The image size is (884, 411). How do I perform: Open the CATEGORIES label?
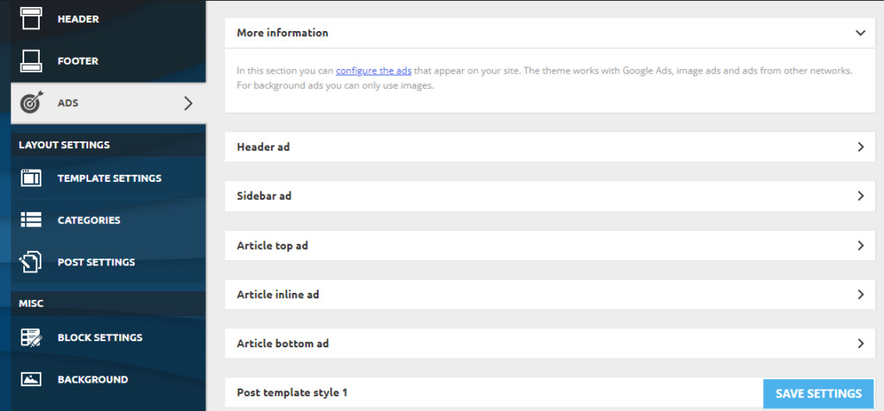[89, 220]
